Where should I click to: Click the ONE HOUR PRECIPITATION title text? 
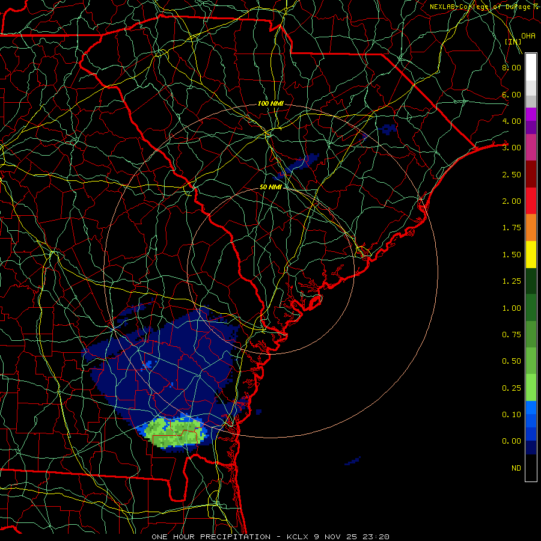click(211, 537)
